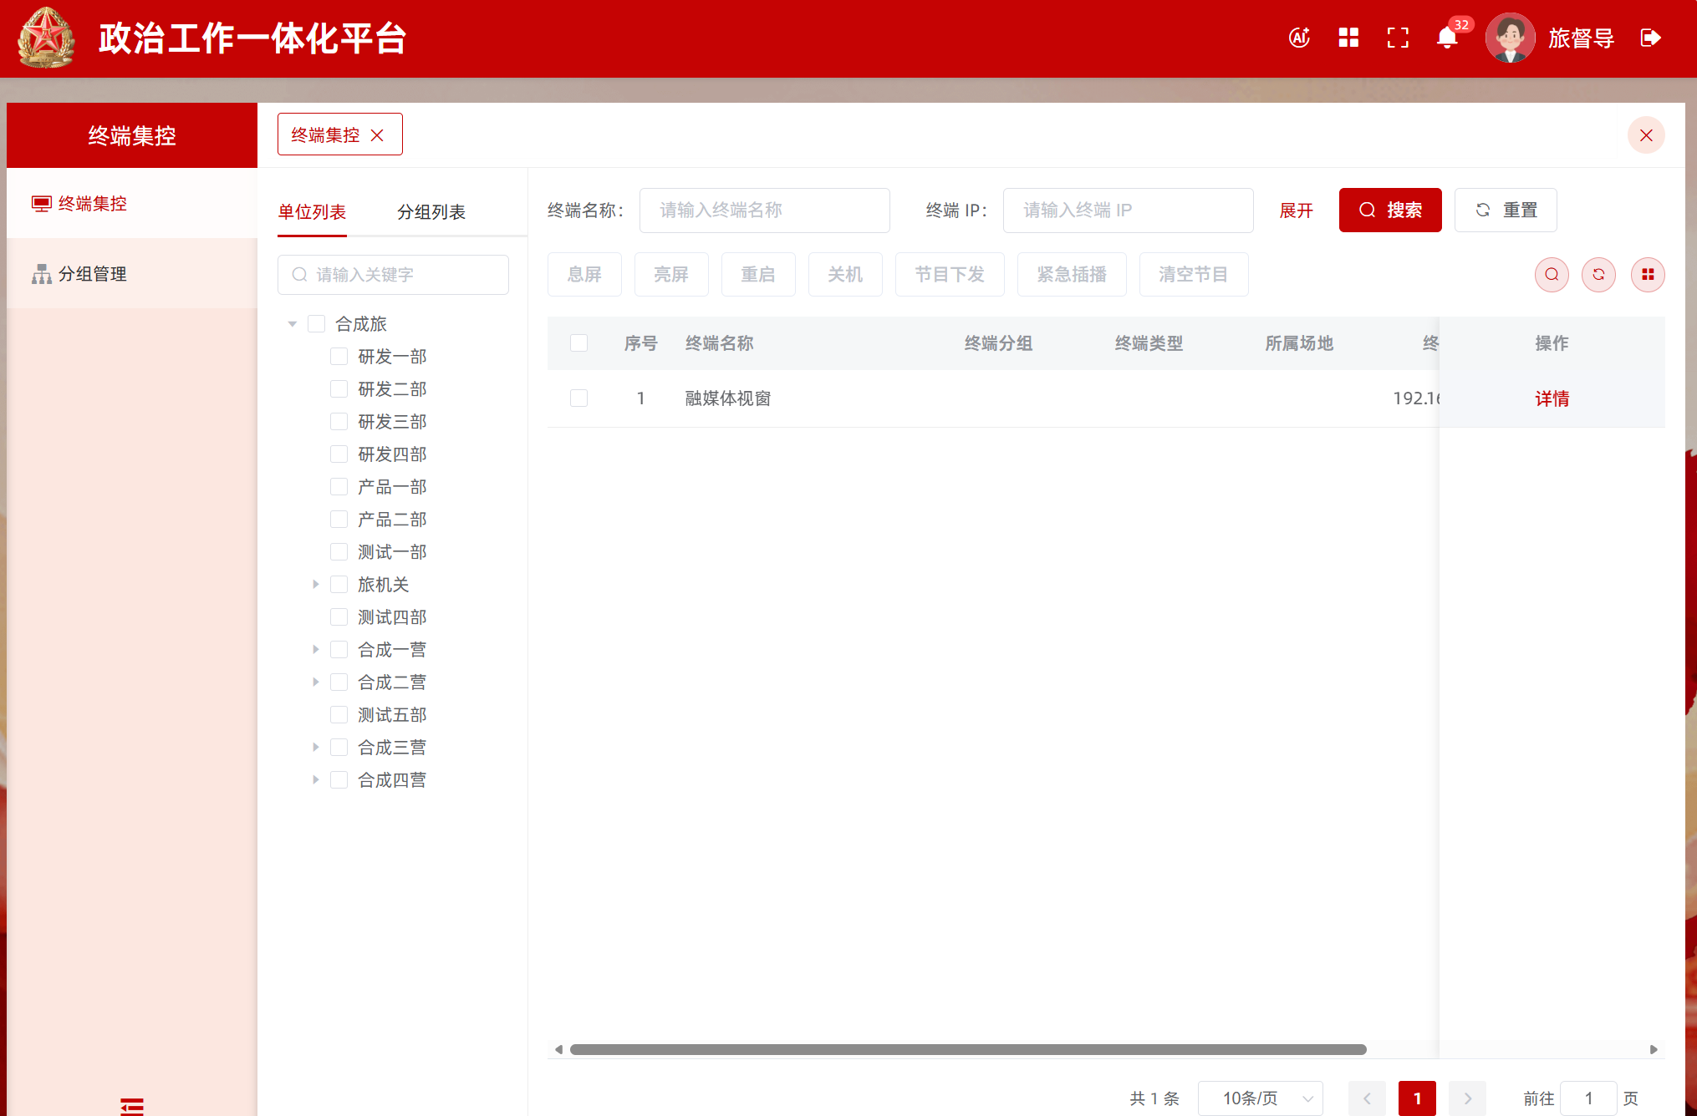Collapse sidebar using bottom menu icon
The image size is (1697, 1116).
pos(132,1105)
